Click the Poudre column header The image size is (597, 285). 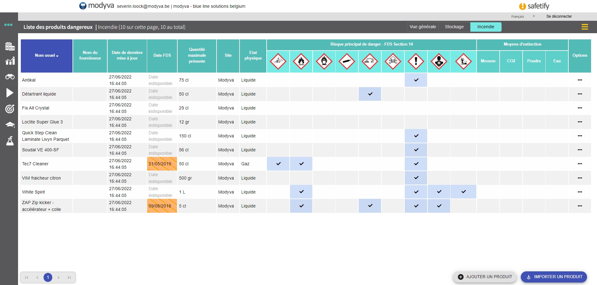(534, 61)
